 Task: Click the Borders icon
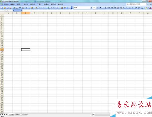pos(142,8)
